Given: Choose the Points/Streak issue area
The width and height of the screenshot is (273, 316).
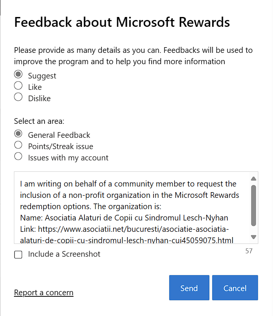Looking at the screenshot, I should pos(18,145).
